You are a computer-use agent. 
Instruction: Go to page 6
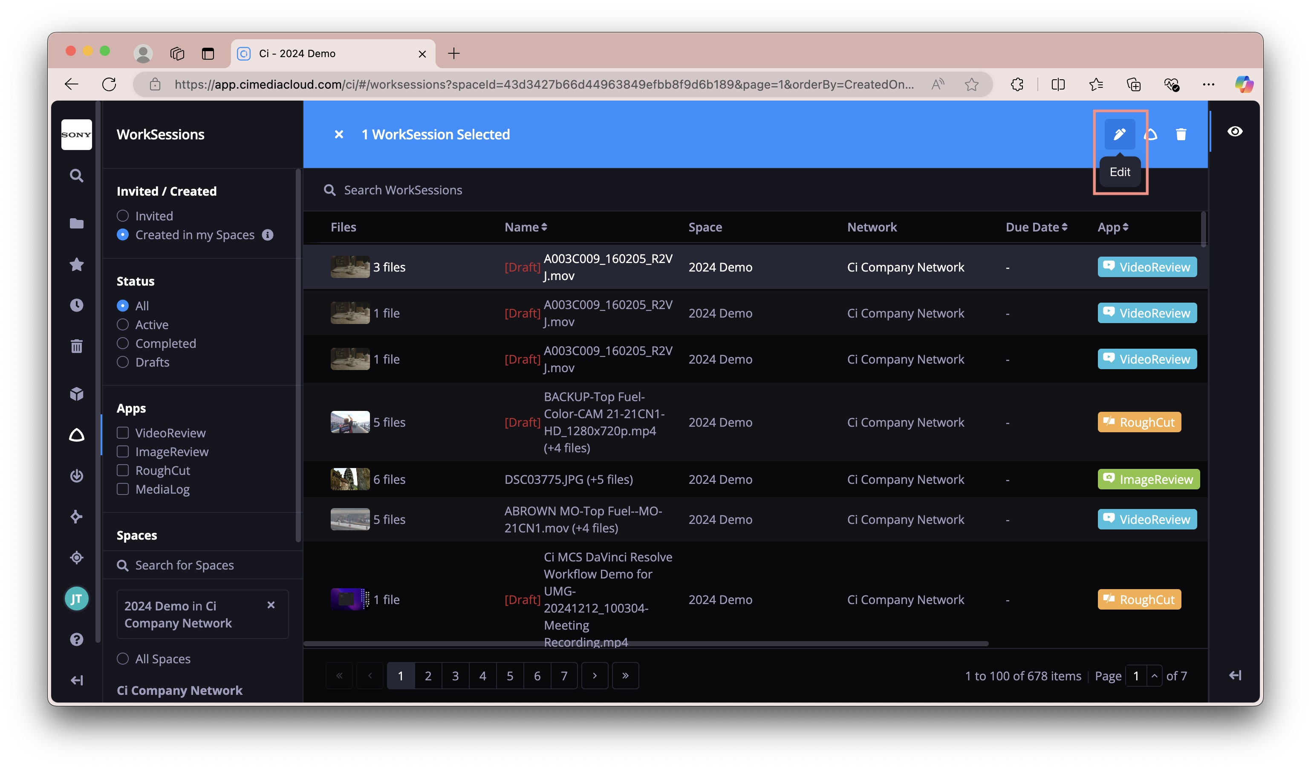(x=537, y=675)
